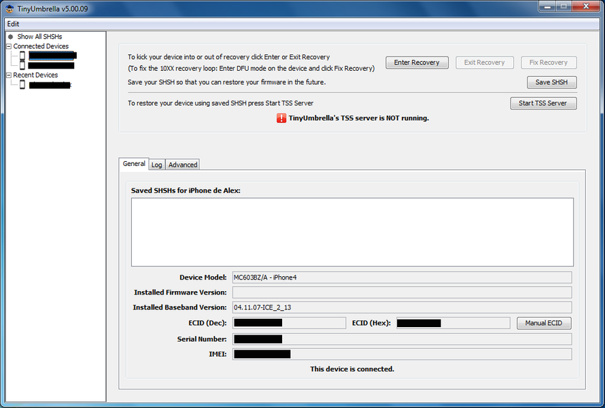Close the TinyUmbrella window
This screenshot has height=408, width=605.
click(586, 7)
